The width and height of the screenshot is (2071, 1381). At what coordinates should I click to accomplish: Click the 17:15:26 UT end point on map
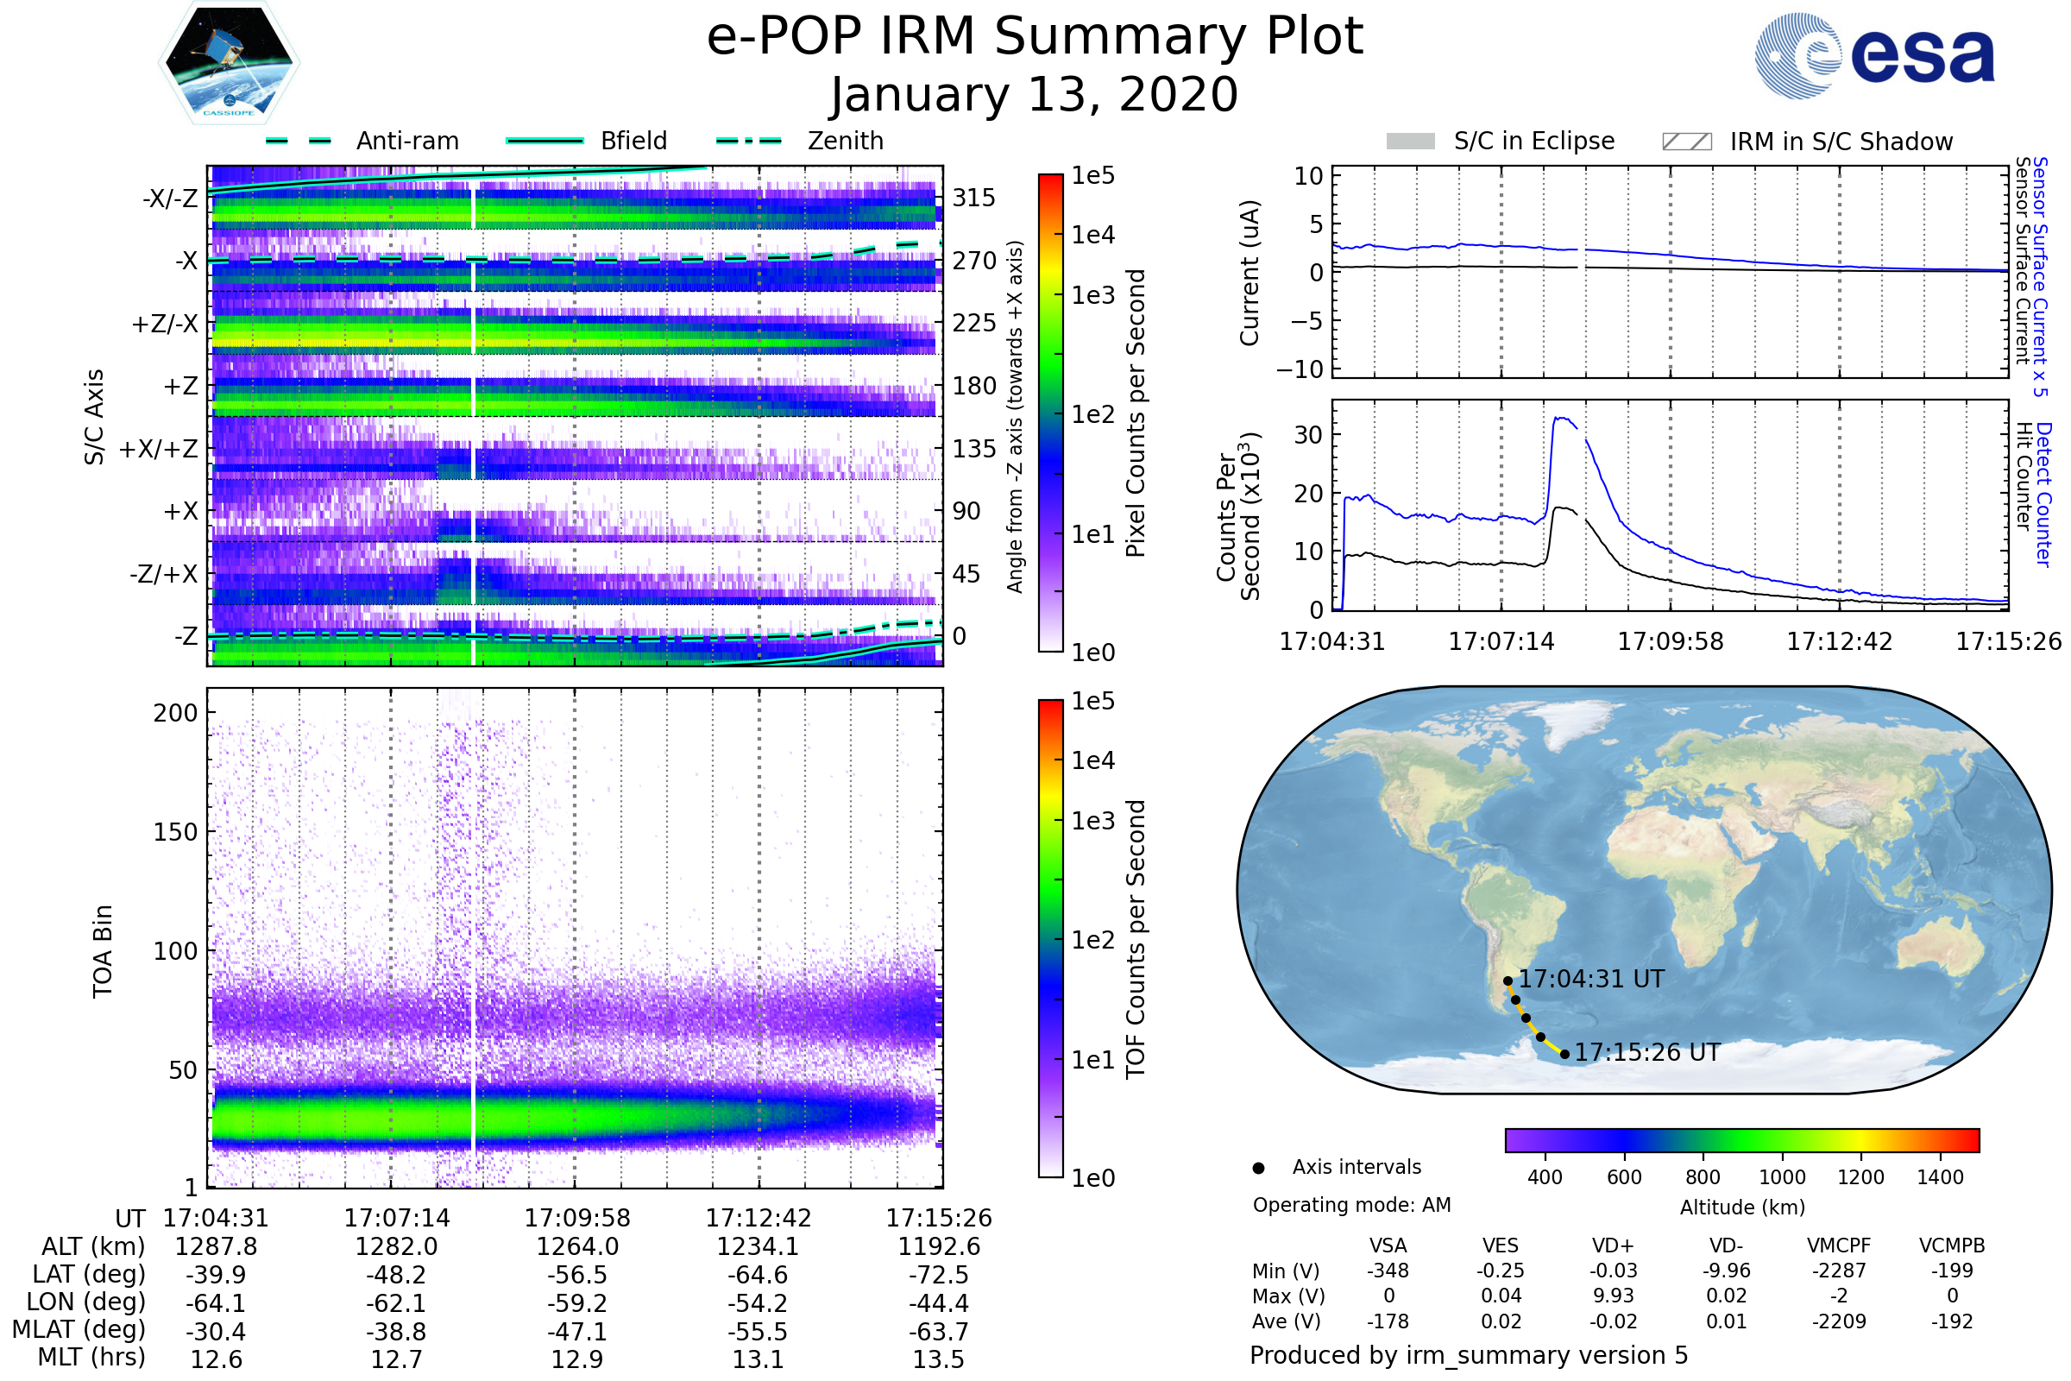click(1564, 1054)
